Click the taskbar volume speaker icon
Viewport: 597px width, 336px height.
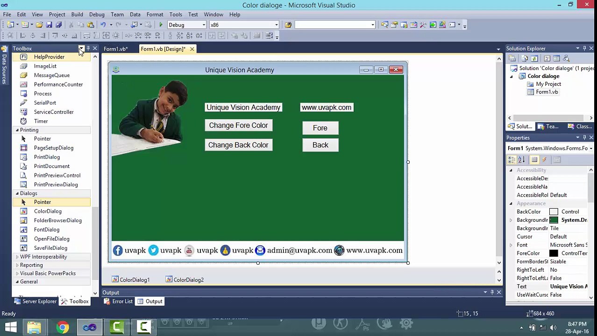[553, 328]
